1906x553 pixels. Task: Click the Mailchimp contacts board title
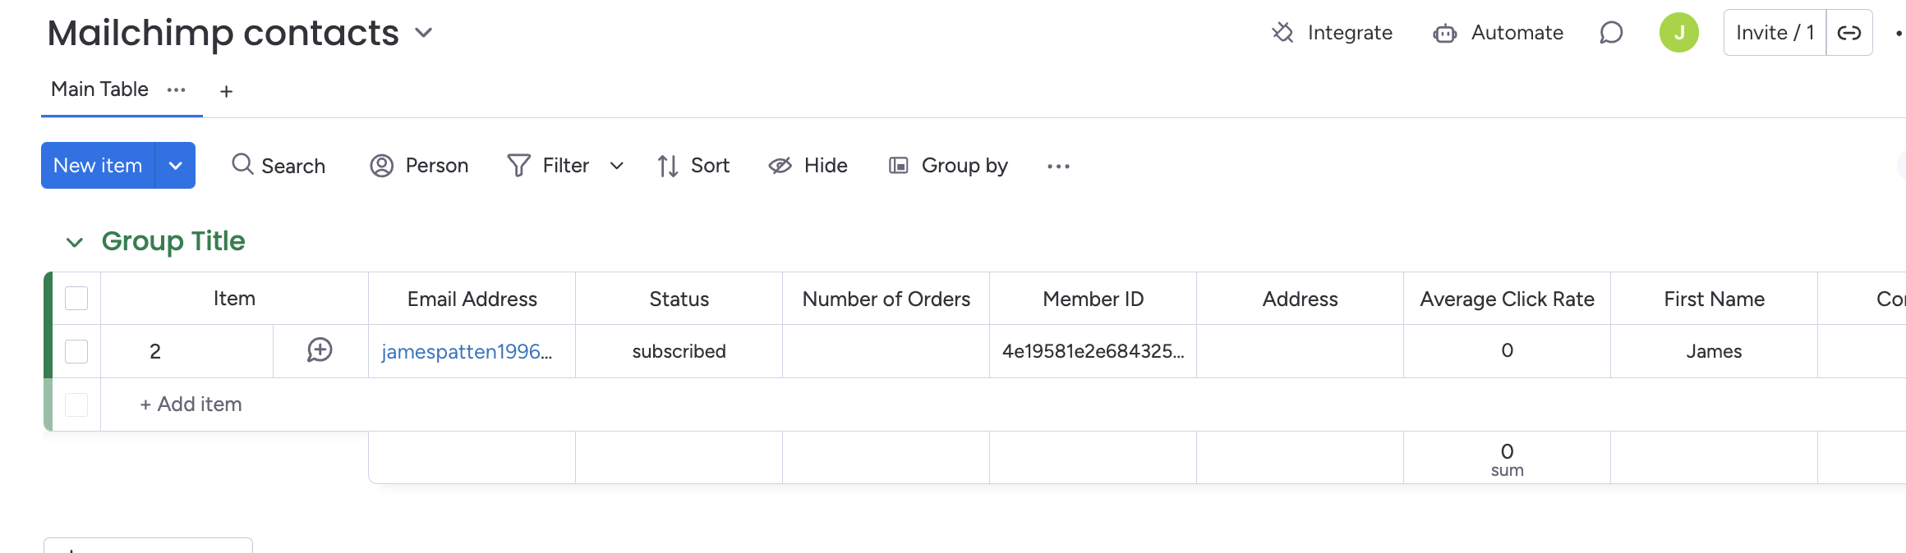point(223,33)
